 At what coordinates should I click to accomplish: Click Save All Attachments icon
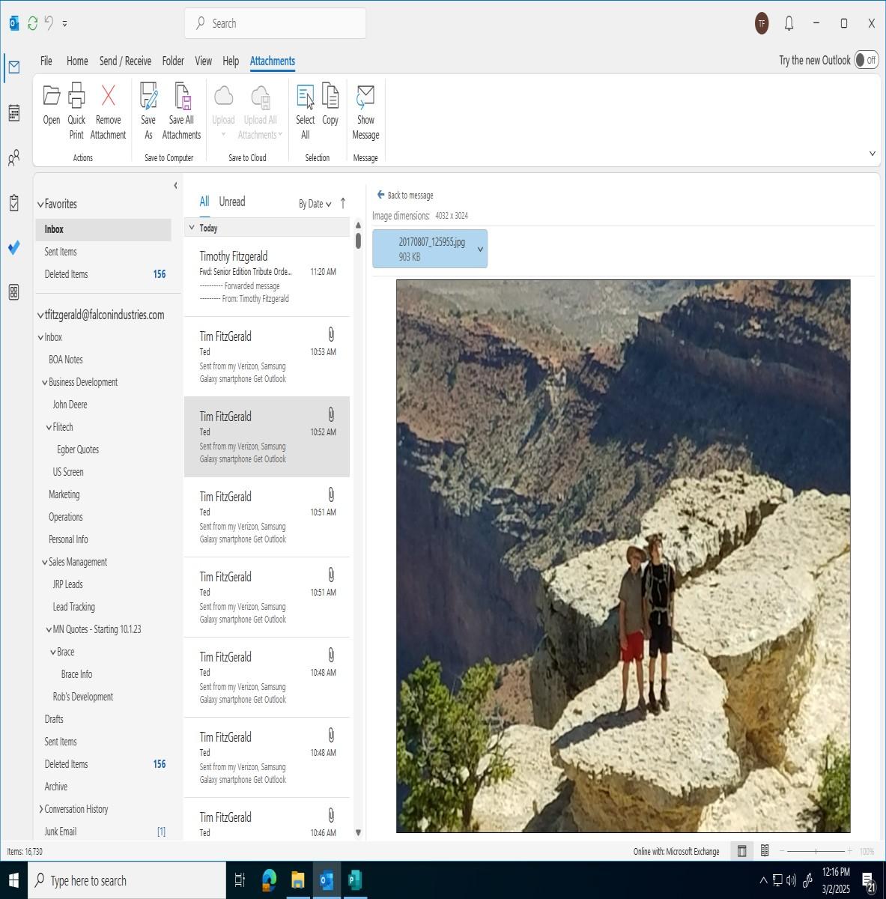[181, 112]
